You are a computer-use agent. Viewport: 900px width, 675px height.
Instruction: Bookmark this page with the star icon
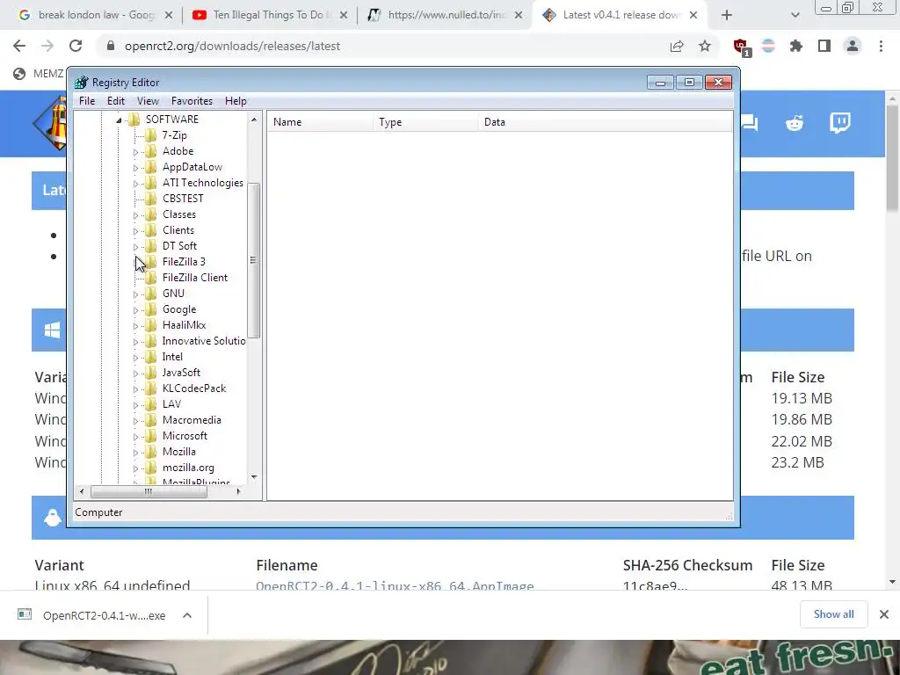coord(705,46)
